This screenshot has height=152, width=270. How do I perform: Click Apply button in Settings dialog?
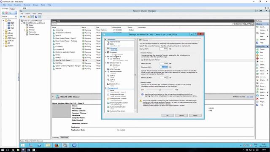coord(195,115)
